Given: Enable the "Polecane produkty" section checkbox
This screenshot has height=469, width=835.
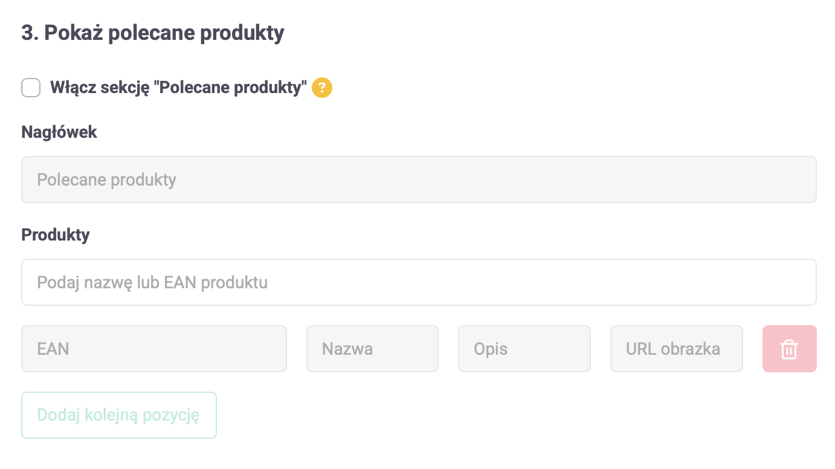Looking at the screenshot, I should [x=31, y=88].
